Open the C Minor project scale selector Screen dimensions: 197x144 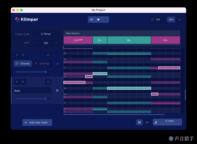46,34
